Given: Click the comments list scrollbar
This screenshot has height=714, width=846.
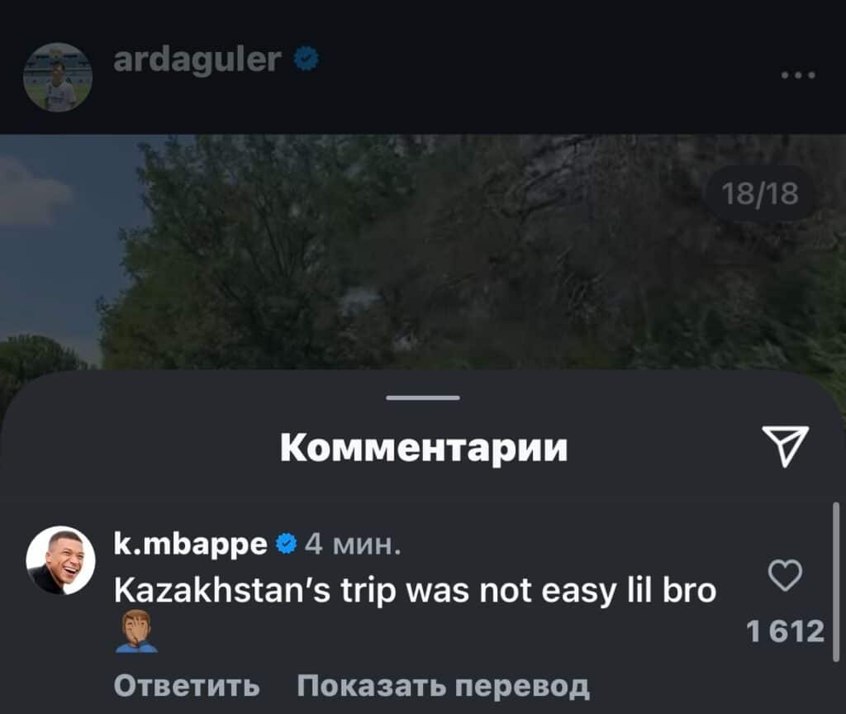Looking at the screenshot, I should (836, 582).
